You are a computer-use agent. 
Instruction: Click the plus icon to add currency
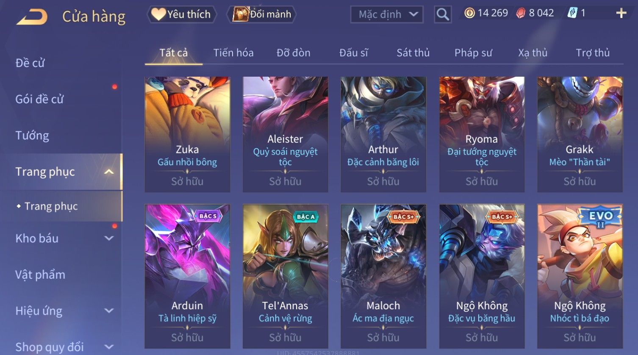click(621, 13)
